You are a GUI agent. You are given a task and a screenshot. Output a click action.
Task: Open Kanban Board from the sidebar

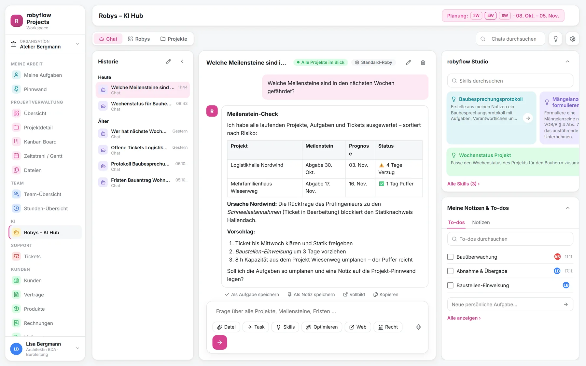[45, 142]
